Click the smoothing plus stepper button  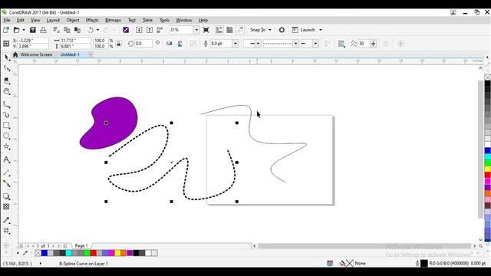coord(374,44)
